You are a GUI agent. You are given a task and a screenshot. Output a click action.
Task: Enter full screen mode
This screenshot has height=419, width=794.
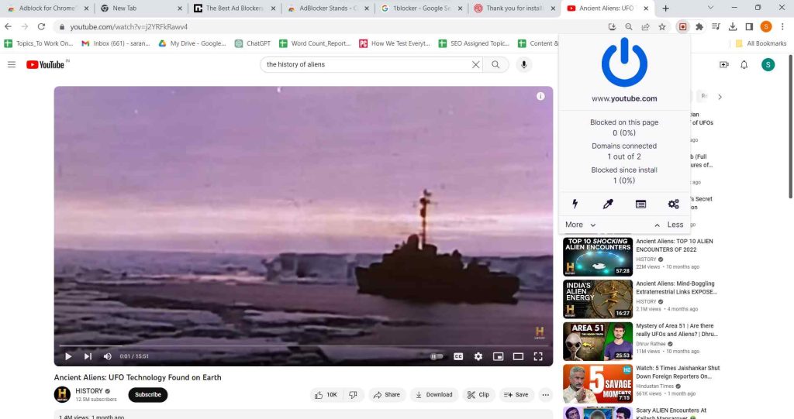(538, 356)
